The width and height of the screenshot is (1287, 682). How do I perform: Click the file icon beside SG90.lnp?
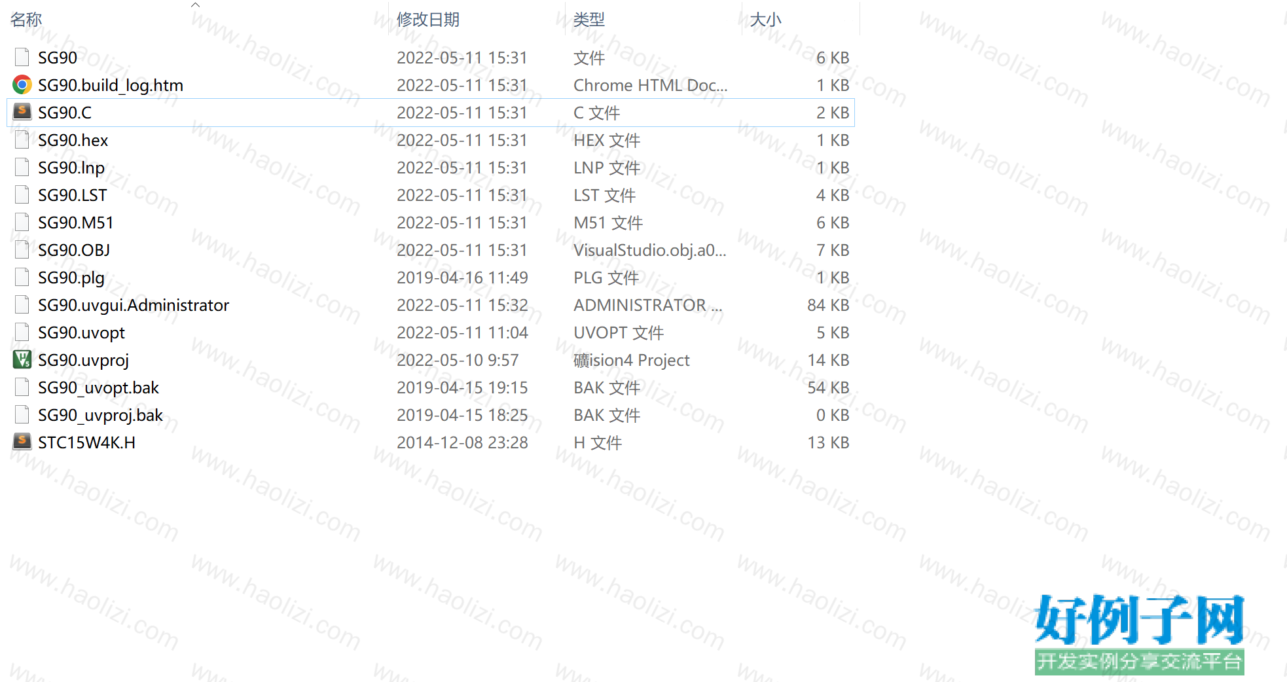click(x=22, y=168)
